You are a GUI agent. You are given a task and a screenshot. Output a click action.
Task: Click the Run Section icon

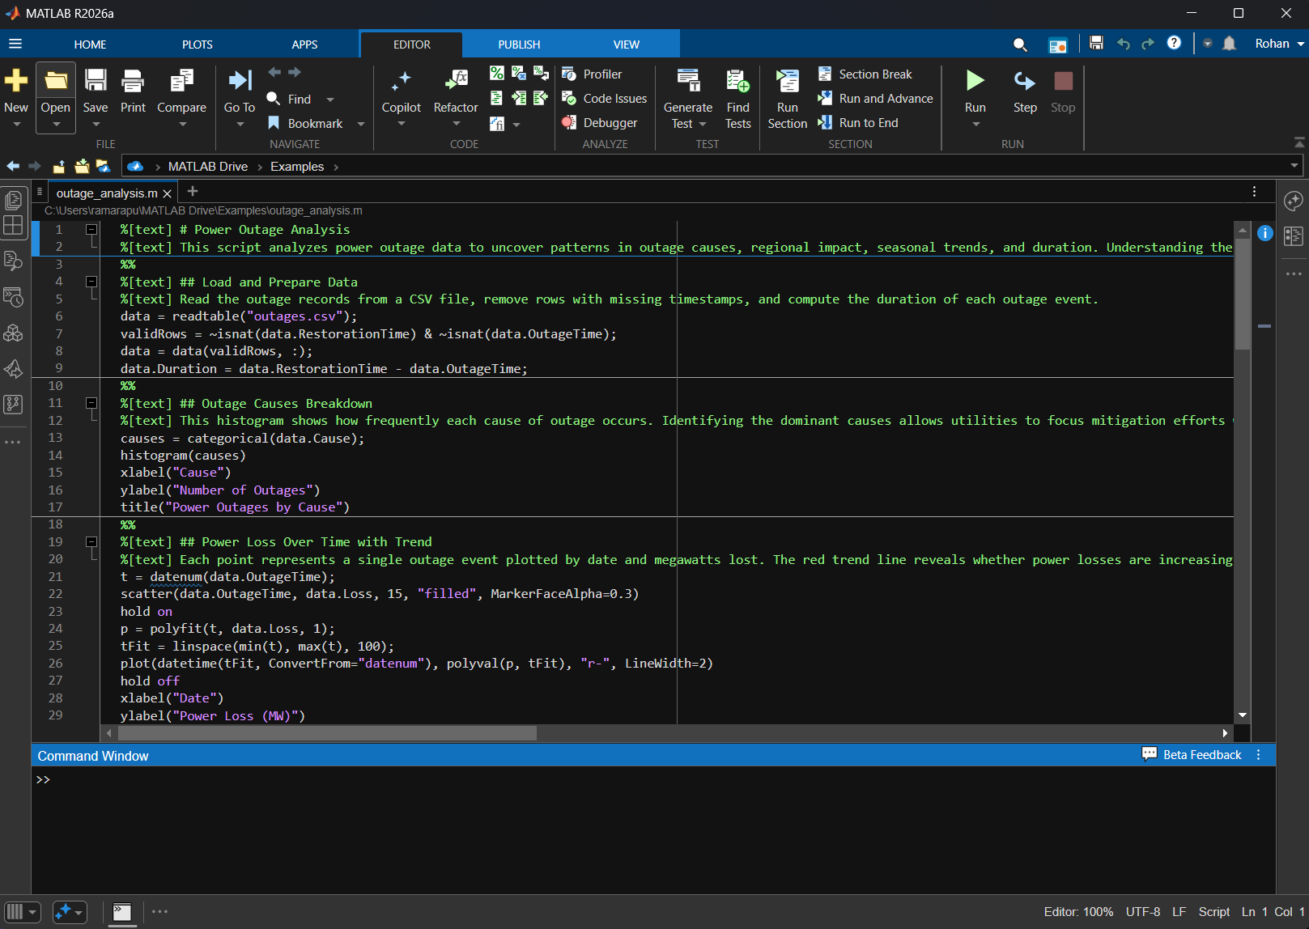[787, 81]
